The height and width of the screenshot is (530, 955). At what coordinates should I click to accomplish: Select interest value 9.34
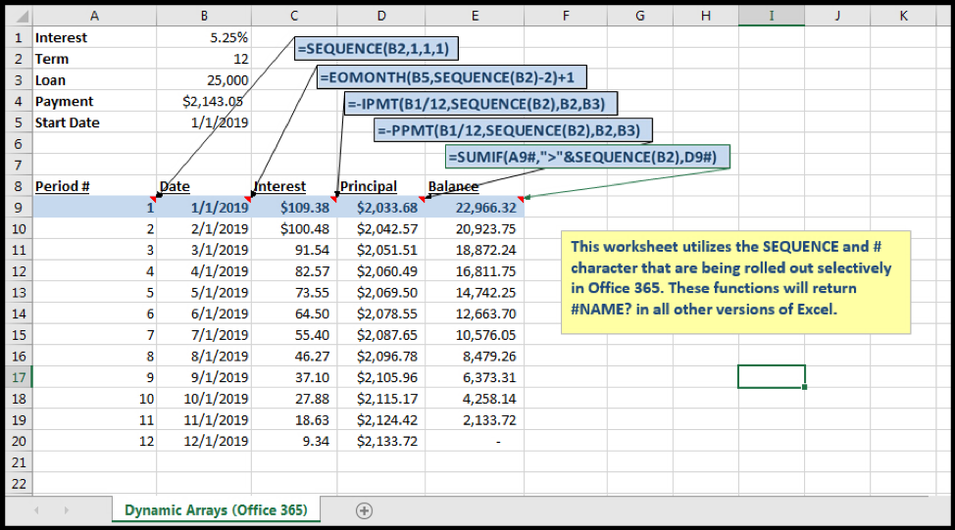point(294,441)
